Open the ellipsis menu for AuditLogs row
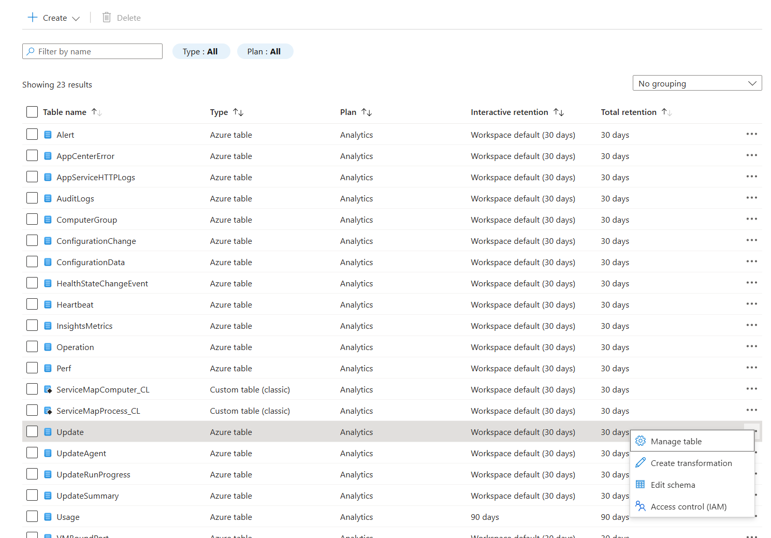The width and height of the screenshot is (771, 538). click(751, 198)
